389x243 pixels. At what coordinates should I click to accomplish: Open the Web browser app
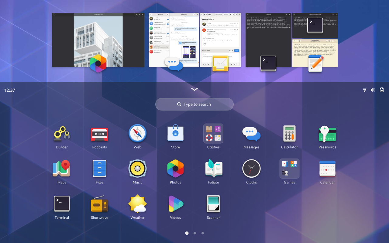[x=137, y=134]
